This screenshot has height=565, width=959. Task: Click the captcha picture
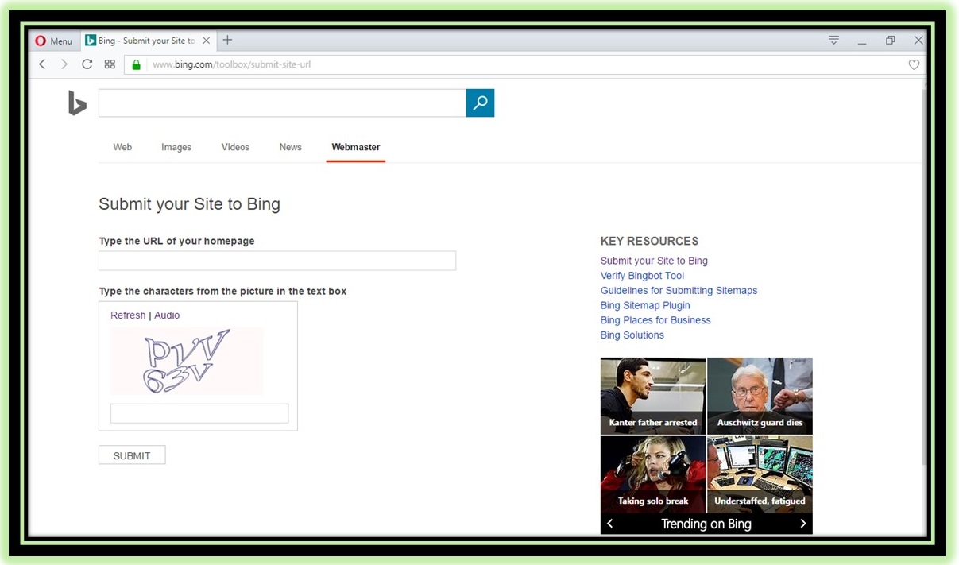pos(187,362)
